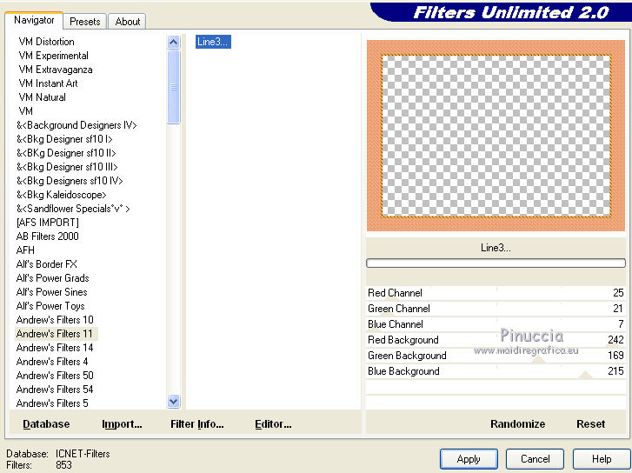Click the category list scroll down arrow

(x=173, y=401)
